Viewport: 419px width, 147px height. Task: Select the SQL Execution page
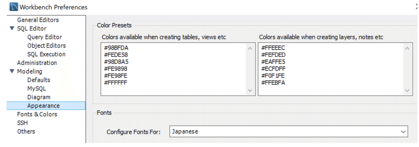(46, 54)
